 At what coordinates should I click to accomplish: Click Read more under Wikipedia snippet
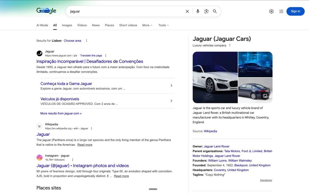tap(85, 145)
